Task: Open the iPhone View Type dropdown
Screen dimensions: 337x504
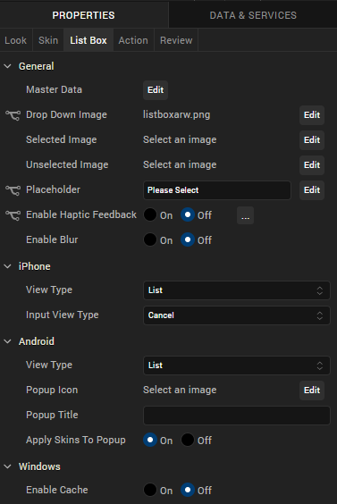Action: 237,290
